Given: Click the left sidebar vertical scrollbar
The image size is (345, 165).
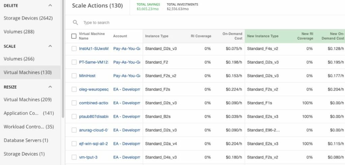Looking at the screenshot, I should pos(63,59).
